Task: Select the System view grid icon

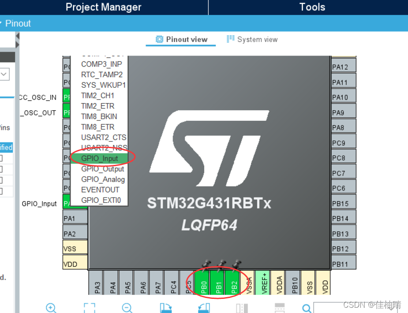Action: click(230, 39)
